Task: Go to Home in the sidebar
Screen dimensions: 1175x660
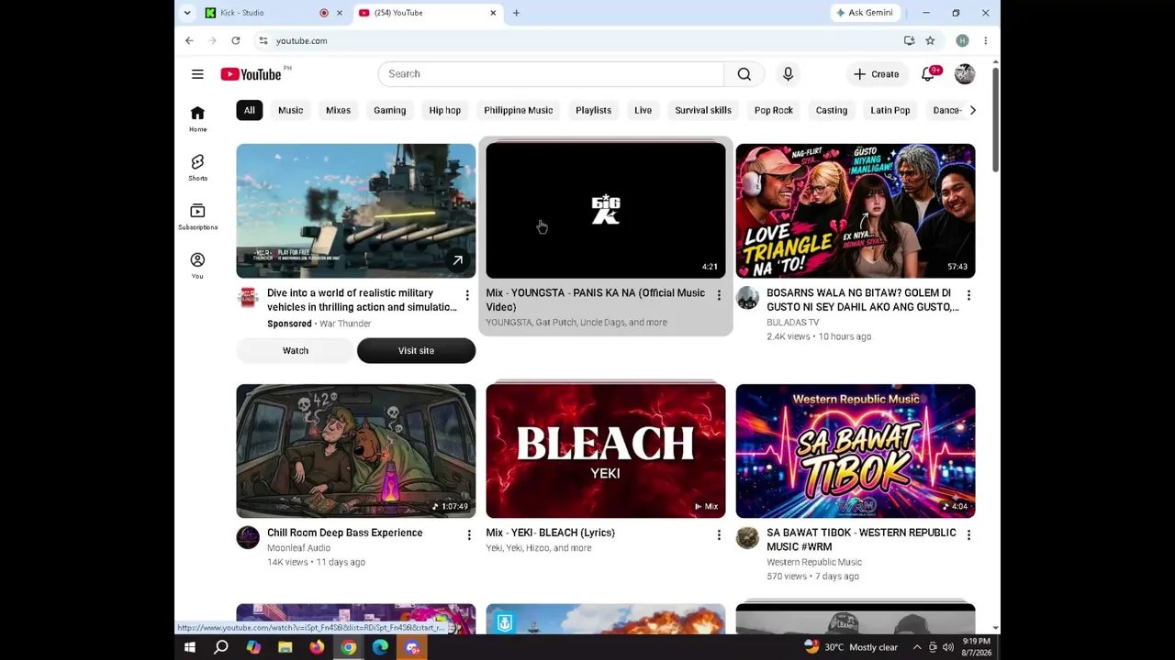Action: coord(197,118)
